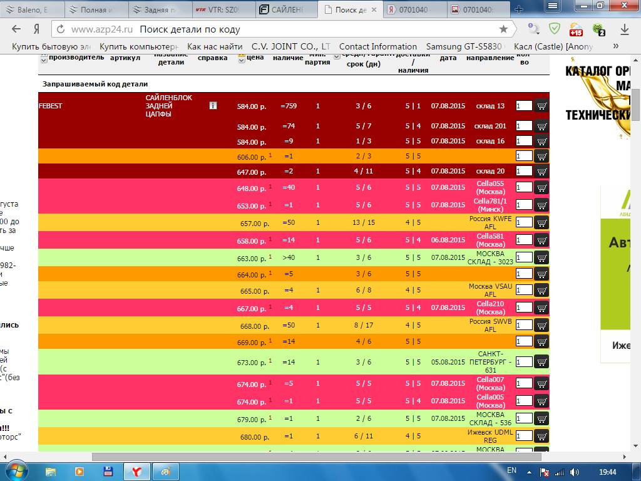Go back with browser back arrow
This screenshot has width=641, height=481.
[x=16, y=29]
